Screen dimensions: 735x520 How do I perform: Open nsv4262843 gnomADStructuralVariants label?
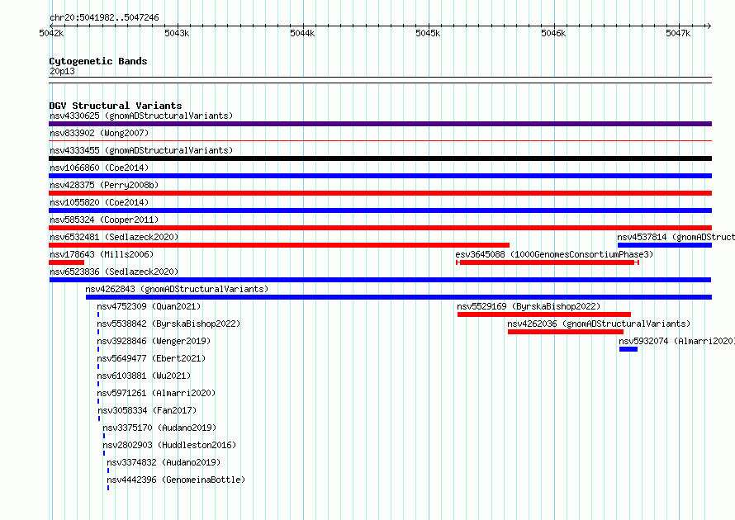(x=177, y=289)
